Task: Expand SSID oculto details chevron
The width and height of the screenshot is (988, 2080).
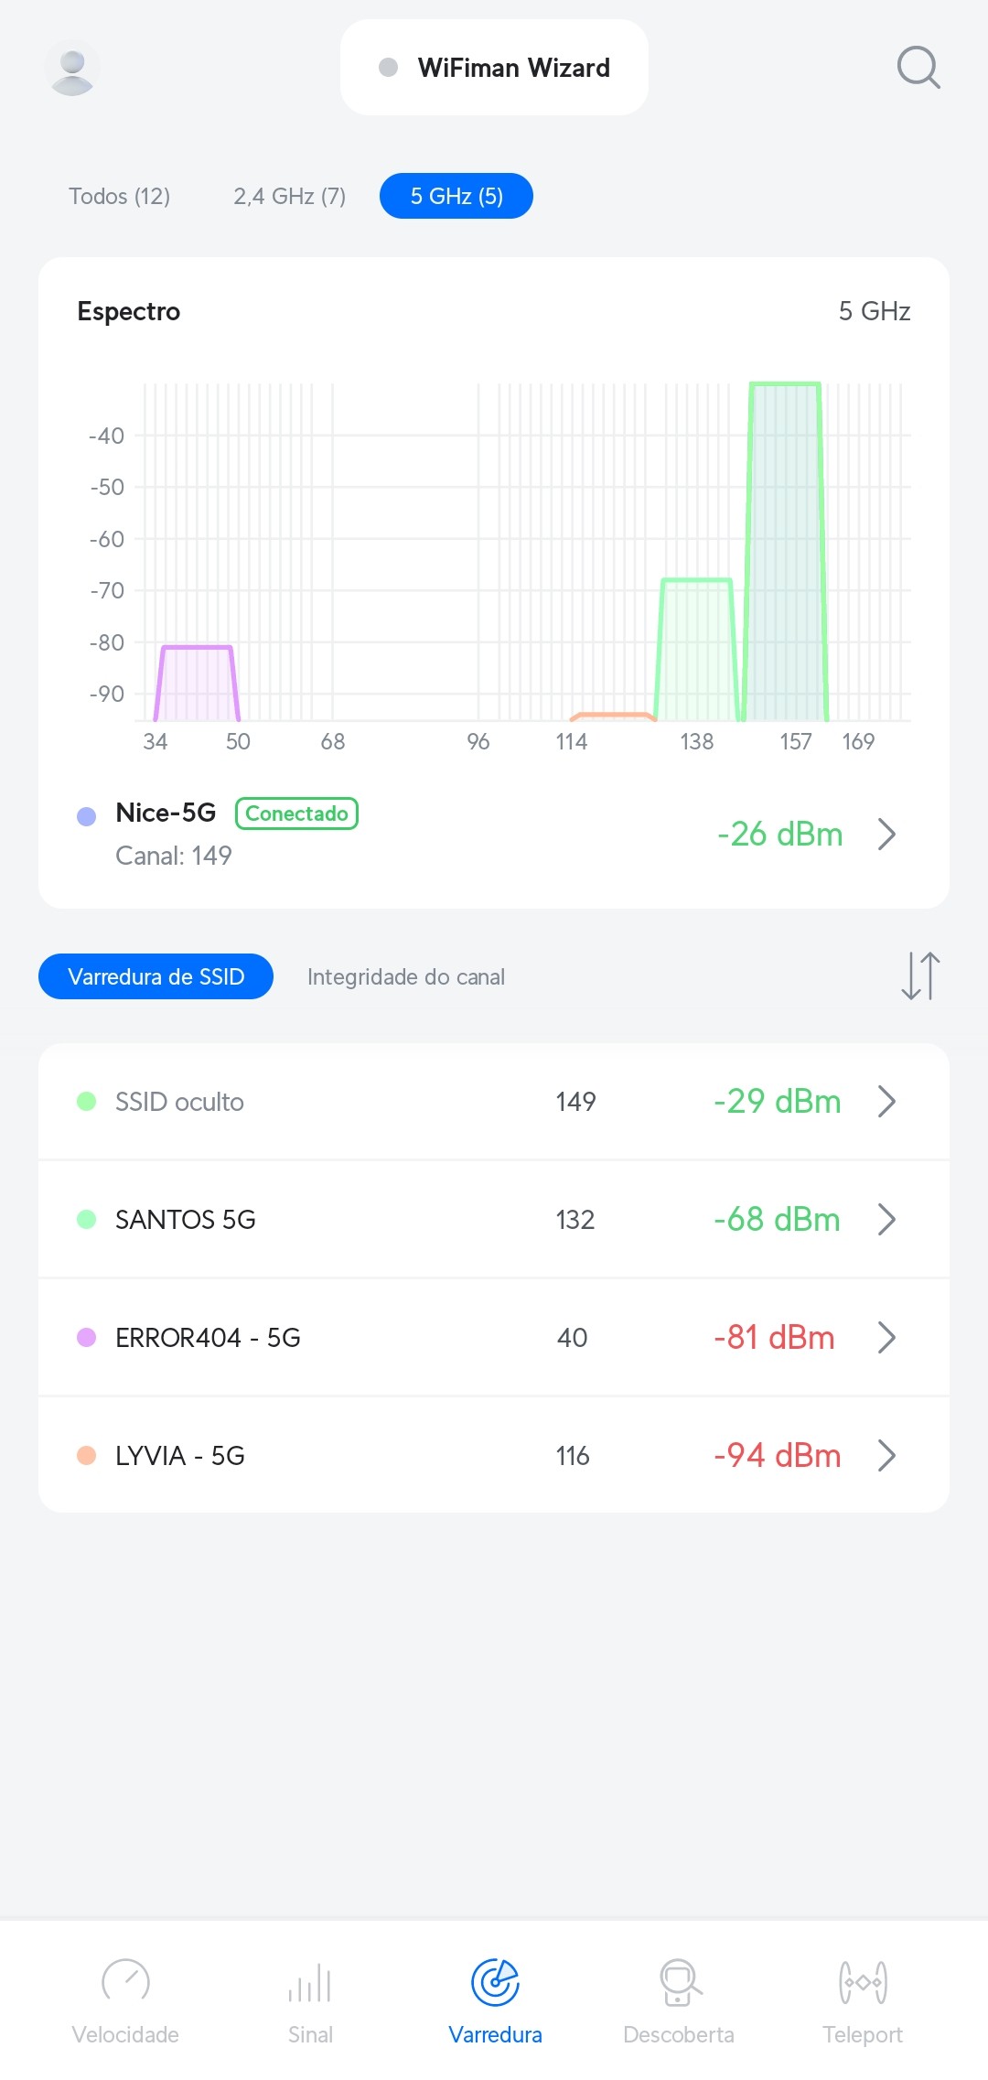Action: [x=886, y=1102]
